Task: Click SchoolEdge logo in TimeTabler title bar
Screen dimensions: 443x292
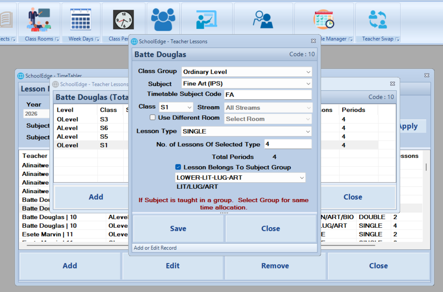Action: tap(20, 76)
